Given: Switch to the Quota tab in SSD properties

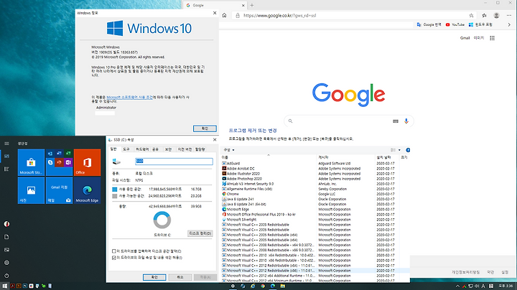Looking at the screenshot, I should [200, 149].
